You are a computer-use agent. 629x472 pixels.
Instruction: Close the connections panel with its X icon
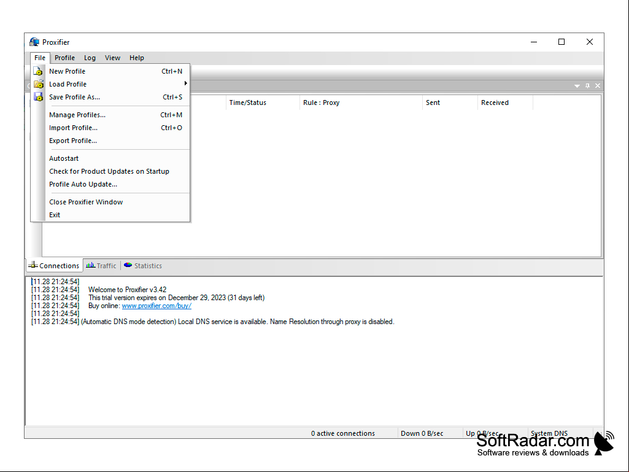click(x=598, y=85)
